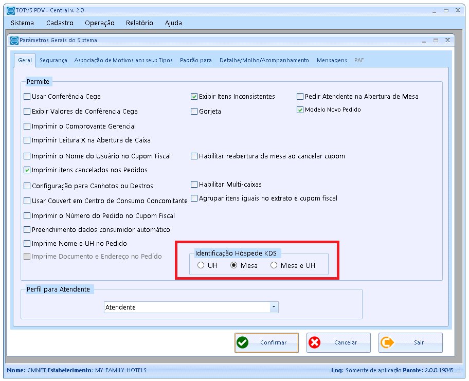
Task: Click the Cancelar button
Action: 338,342
